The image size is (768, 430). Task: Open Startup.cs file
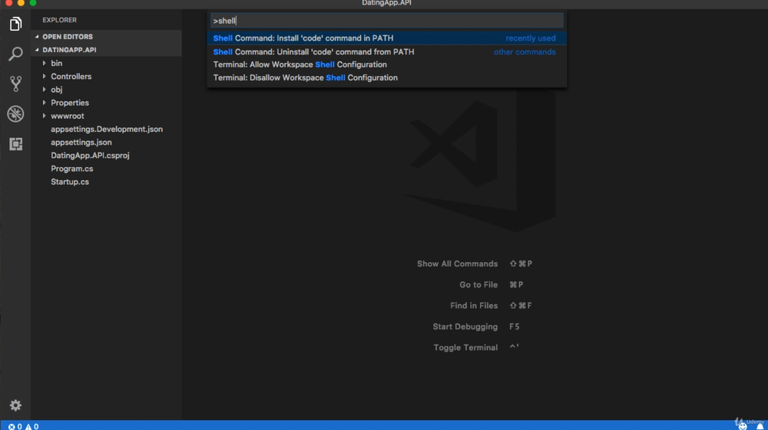70,182
